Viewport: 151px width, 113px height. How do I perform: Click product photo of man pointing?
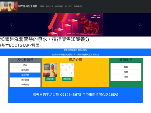[x=50, y=70]
